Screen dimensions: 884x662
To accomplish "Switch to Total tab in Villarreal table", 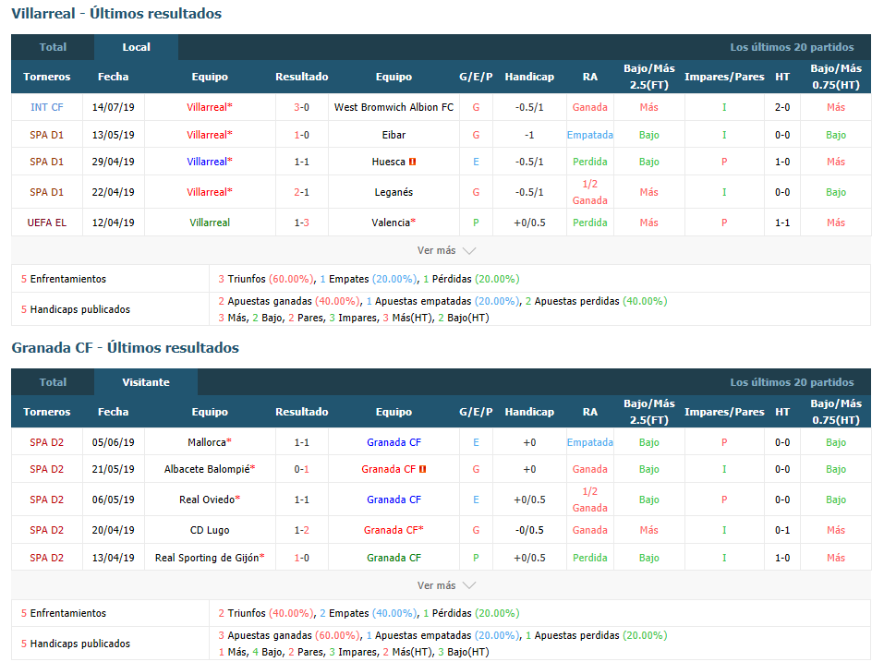I will [53, 47].
